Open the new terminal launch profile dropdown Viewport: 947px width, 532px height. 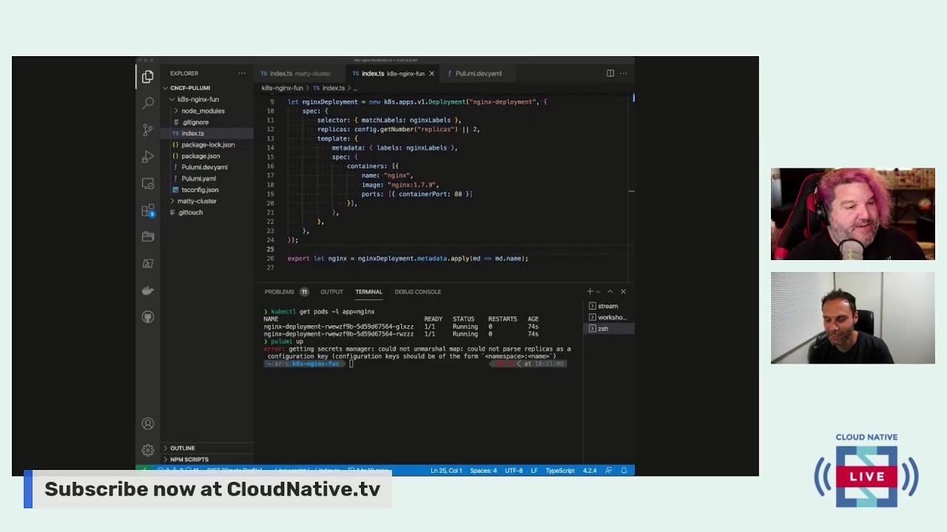[x=598, y=291]
